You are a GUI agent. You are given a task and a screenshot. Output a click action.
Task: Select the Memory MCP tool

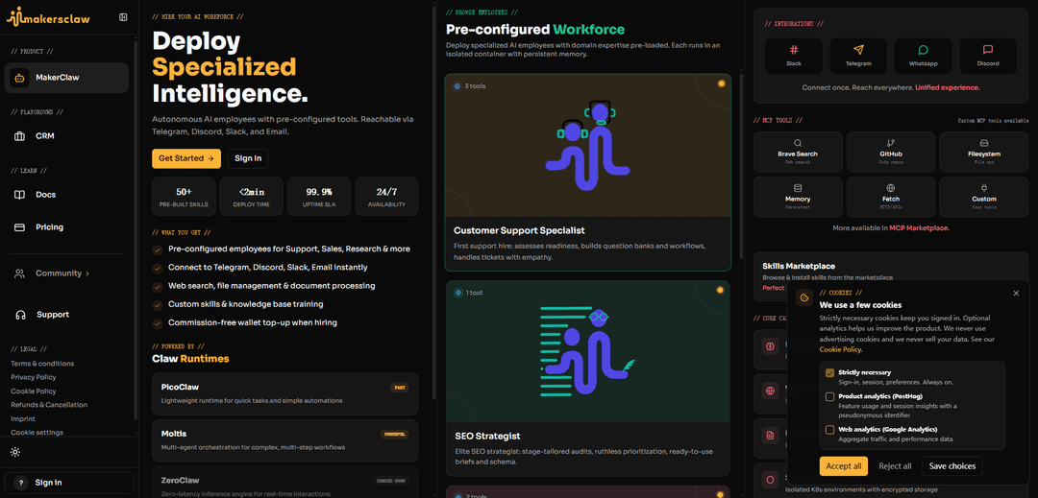click(798, 197)
